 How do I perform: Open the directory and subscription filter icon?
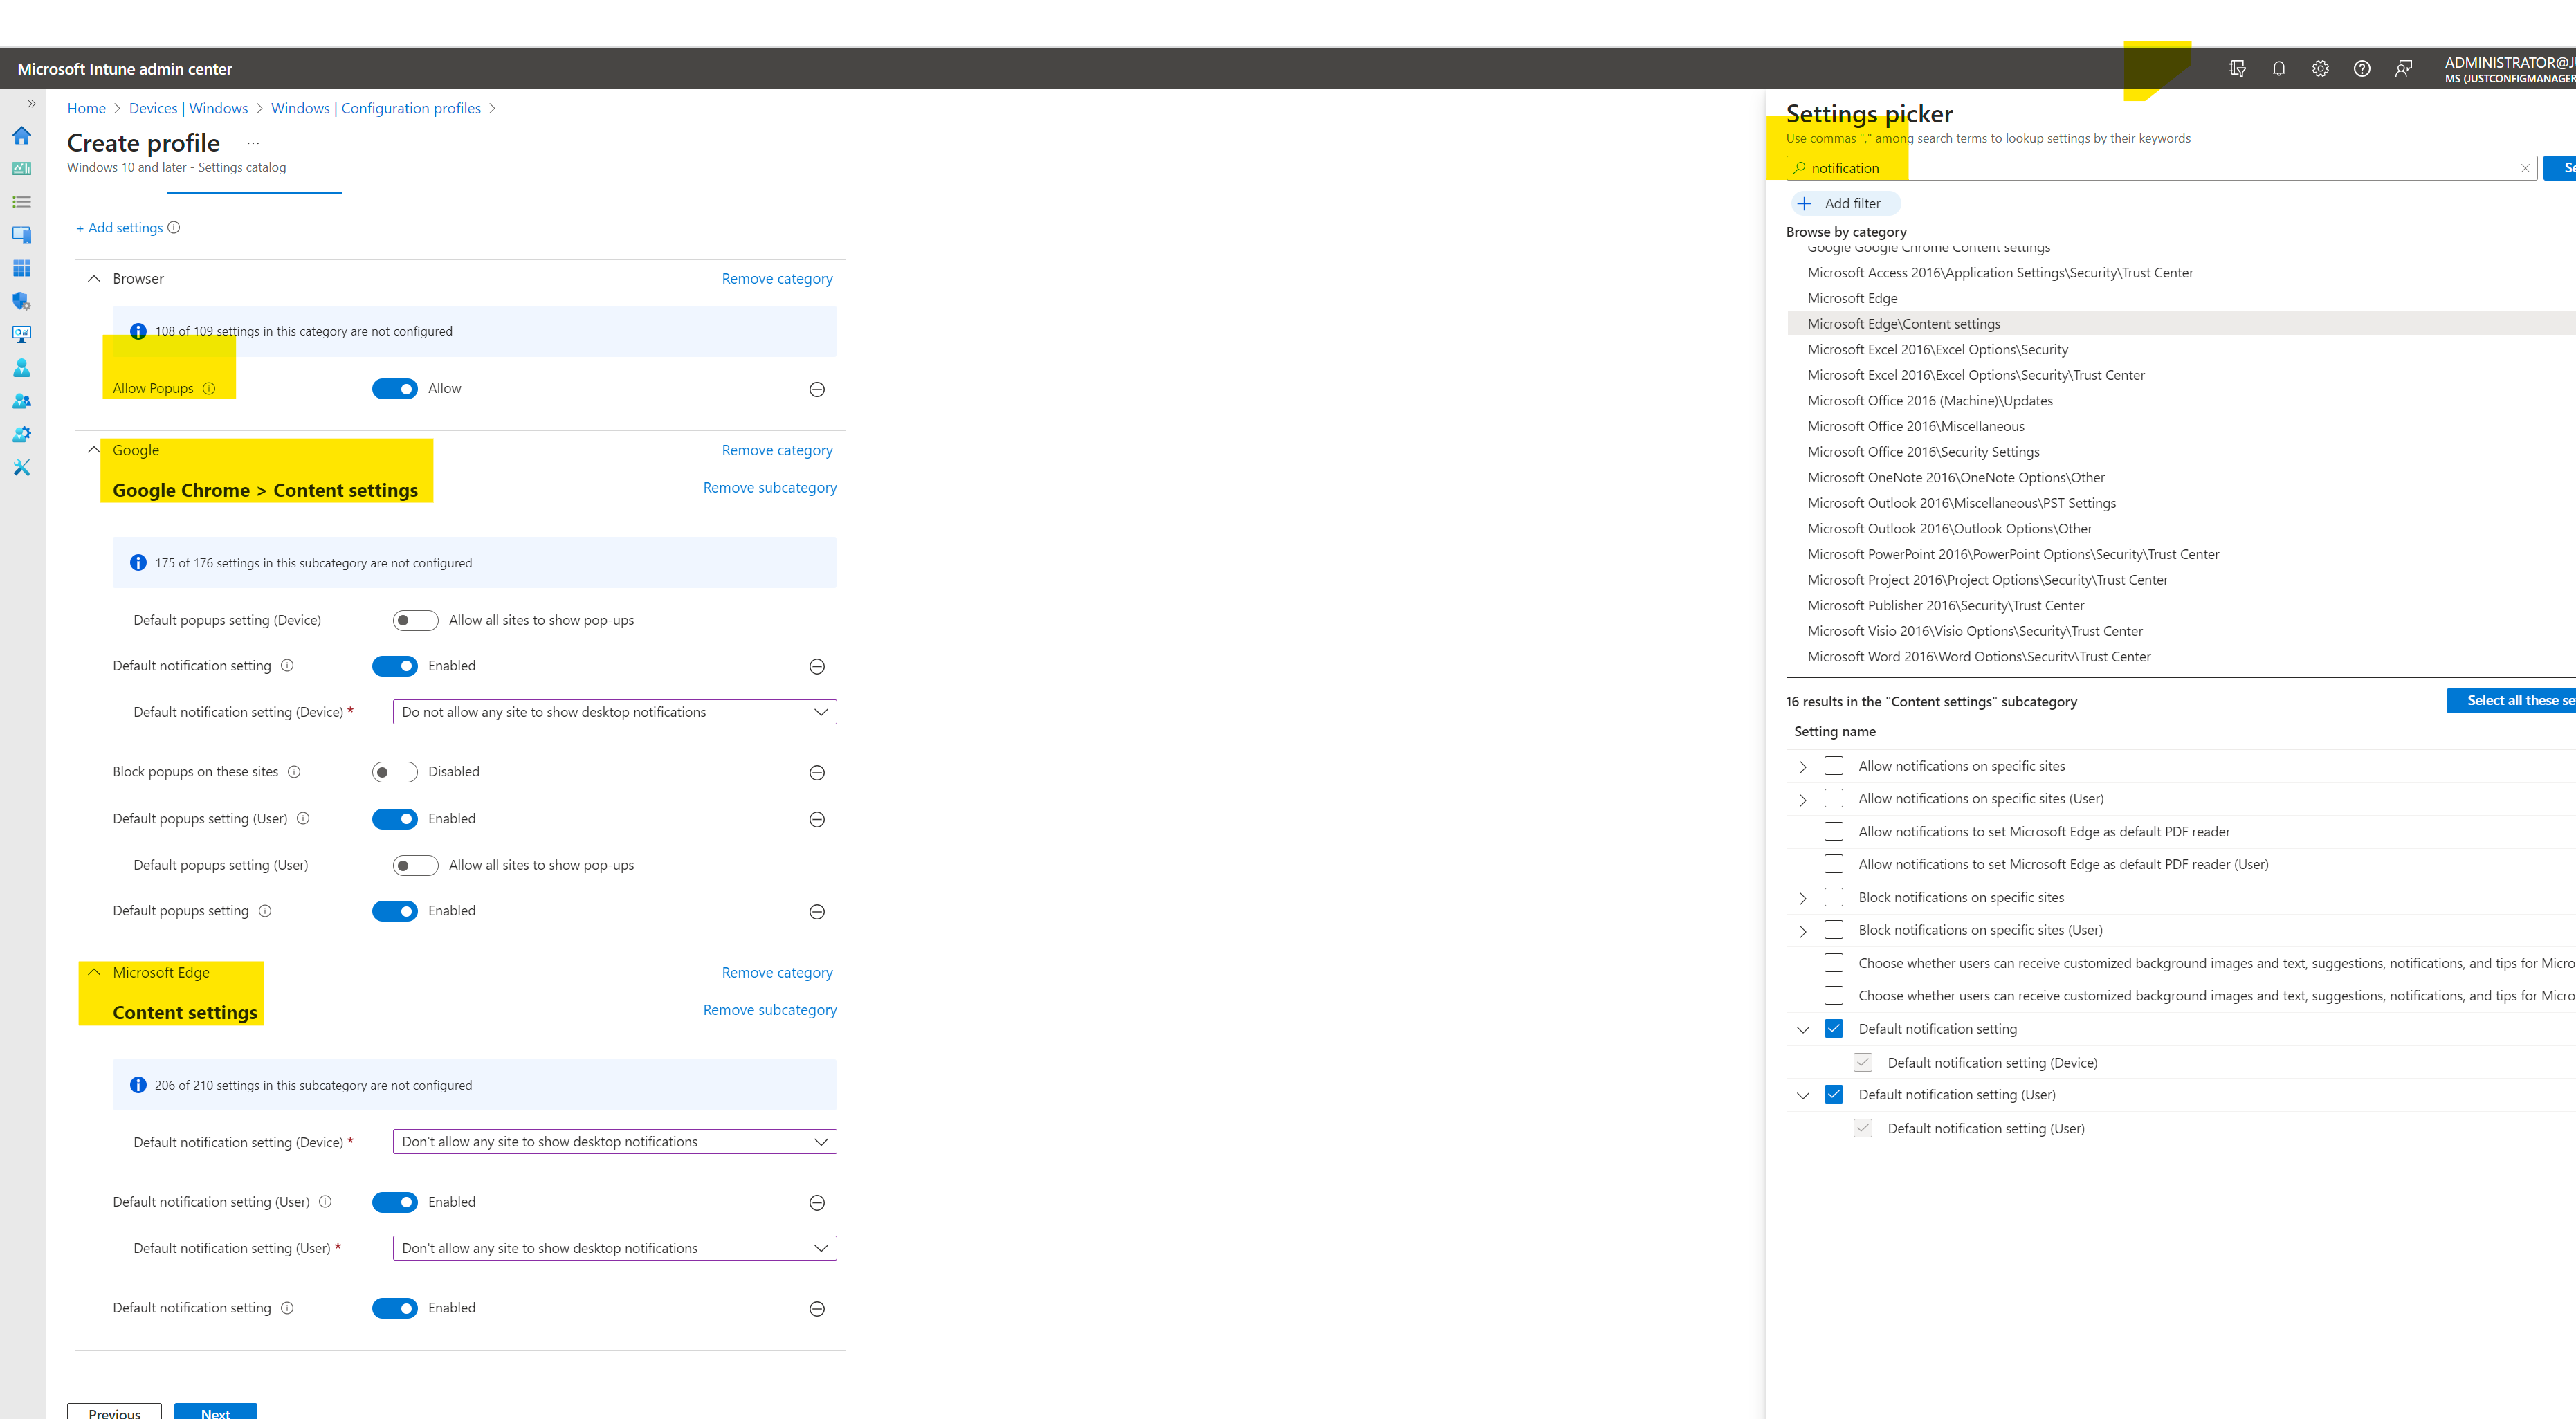point(2237,68)
